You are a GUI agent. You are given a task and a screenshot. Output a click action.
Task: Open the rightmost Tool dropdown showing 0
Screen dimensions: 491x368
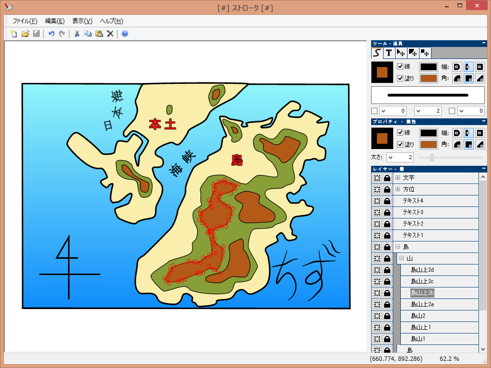(x=461, y=111)
